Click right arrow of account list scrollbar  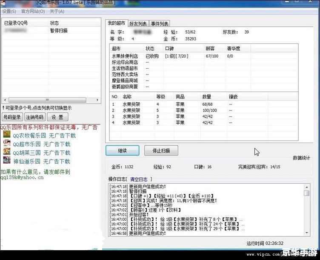point(97,100)
